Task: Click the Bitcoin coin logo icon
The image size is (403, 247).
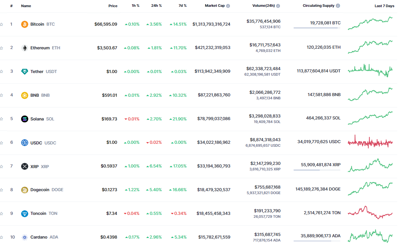Action: point(25,24)
